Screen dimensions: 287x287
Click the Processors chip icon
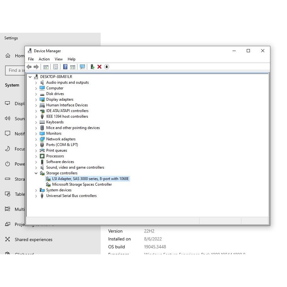[x=42, y=156]
